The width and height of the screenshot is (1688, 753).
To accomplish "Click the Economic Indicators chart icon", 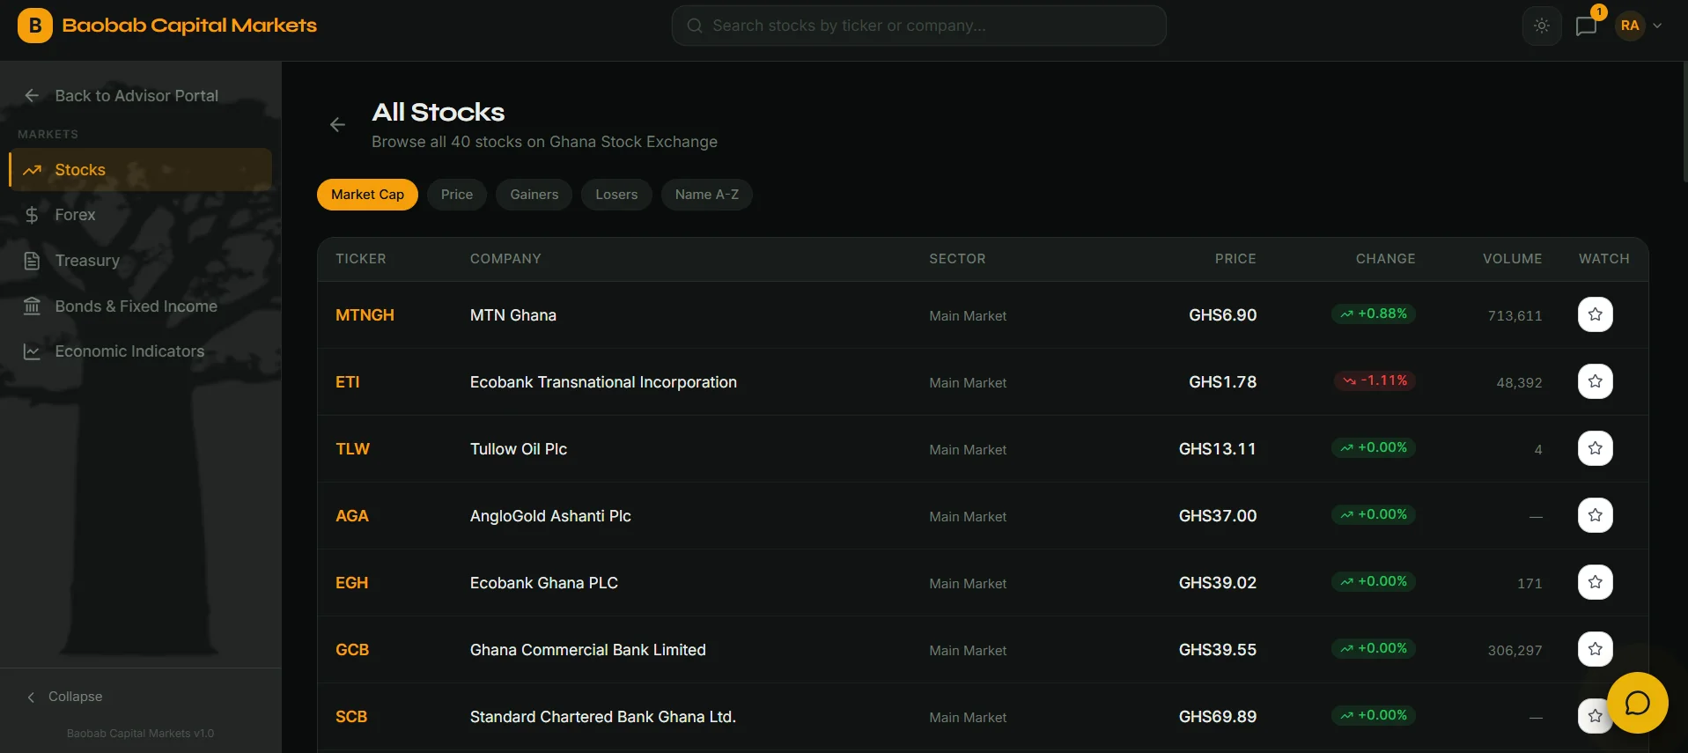I will point(33,351).
